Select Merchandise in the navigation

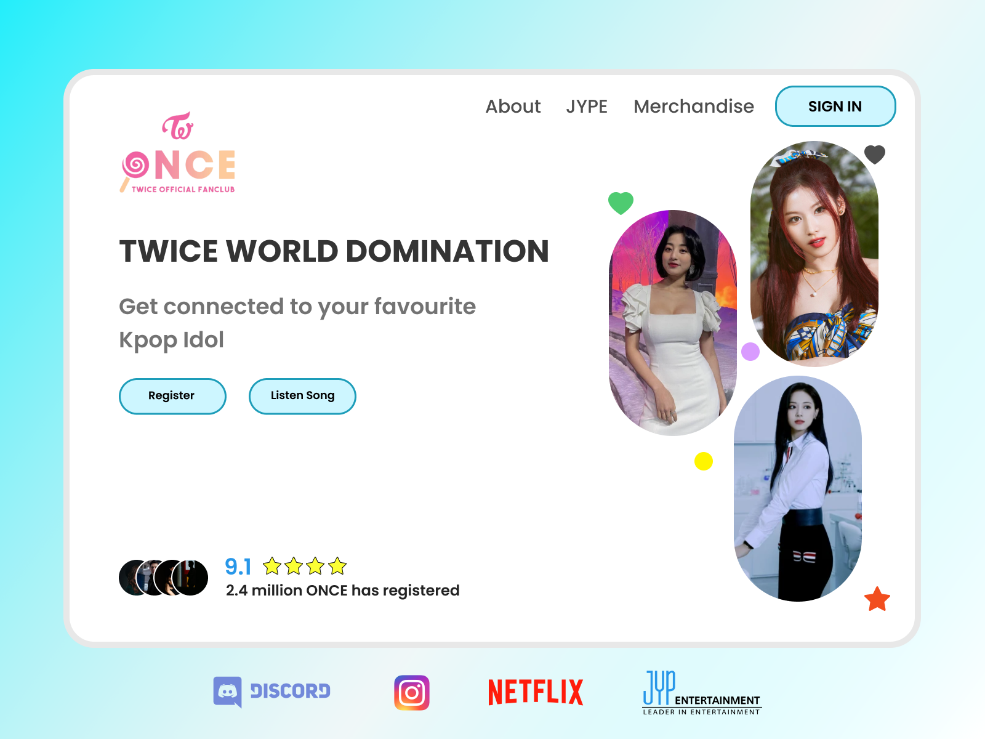coord(694,107)
